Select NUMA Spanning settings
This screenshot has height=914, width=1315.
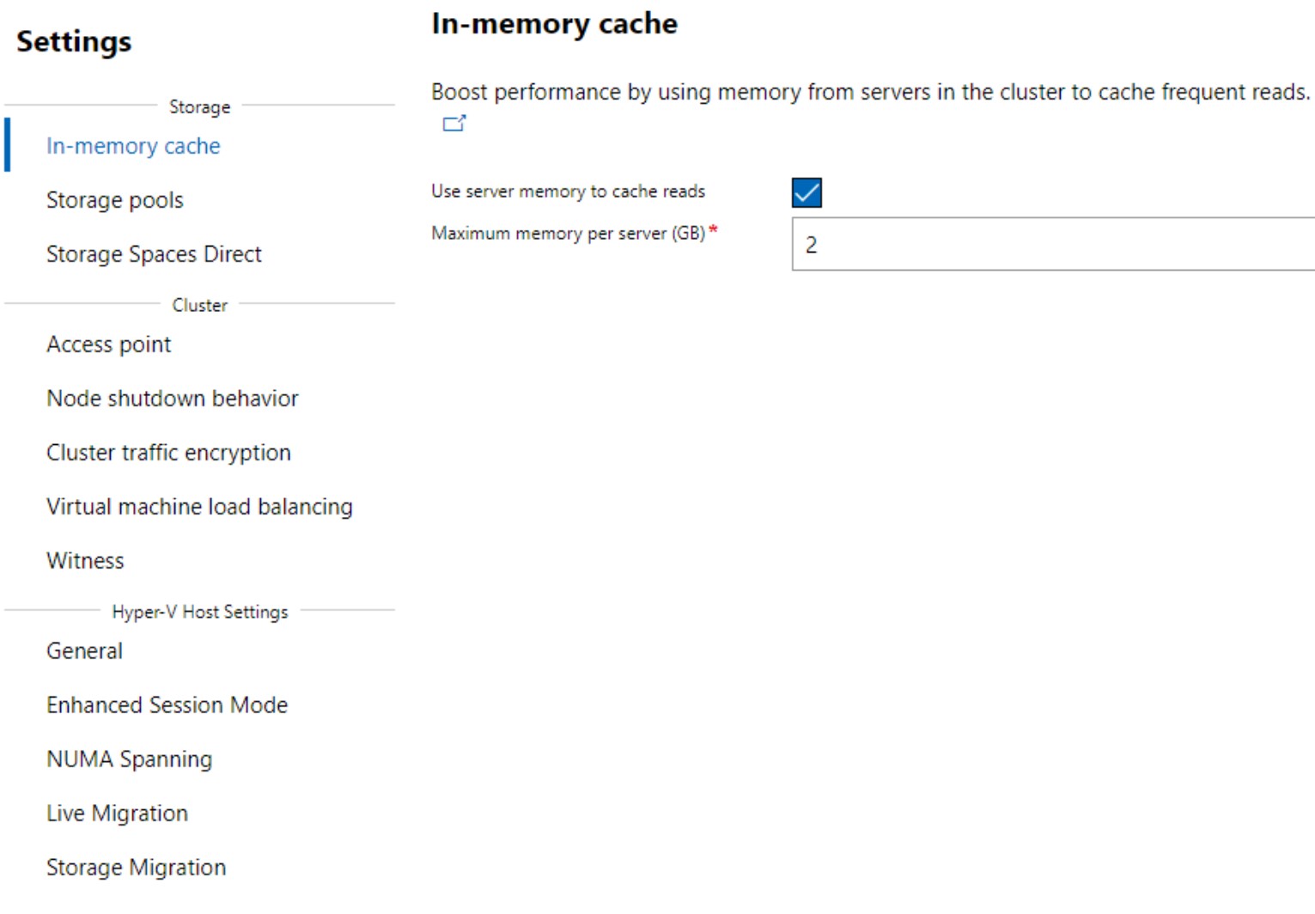[129, 759]
